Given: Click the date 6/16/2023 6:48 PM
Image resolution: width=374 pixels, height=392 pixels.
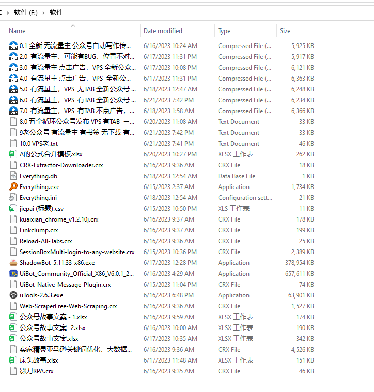Looking at the screenshot, I should (x=168, y=295).
